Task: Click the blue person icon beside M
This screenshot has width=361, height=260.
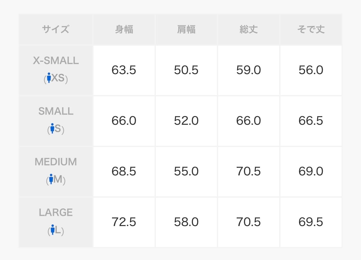Action: [x=51, y=179]
